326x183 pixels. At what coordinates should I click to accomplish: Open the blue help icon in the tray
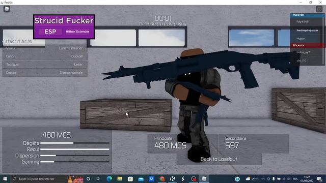point(237,178)
